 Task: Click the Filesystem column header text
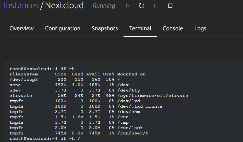click(24, 74)
